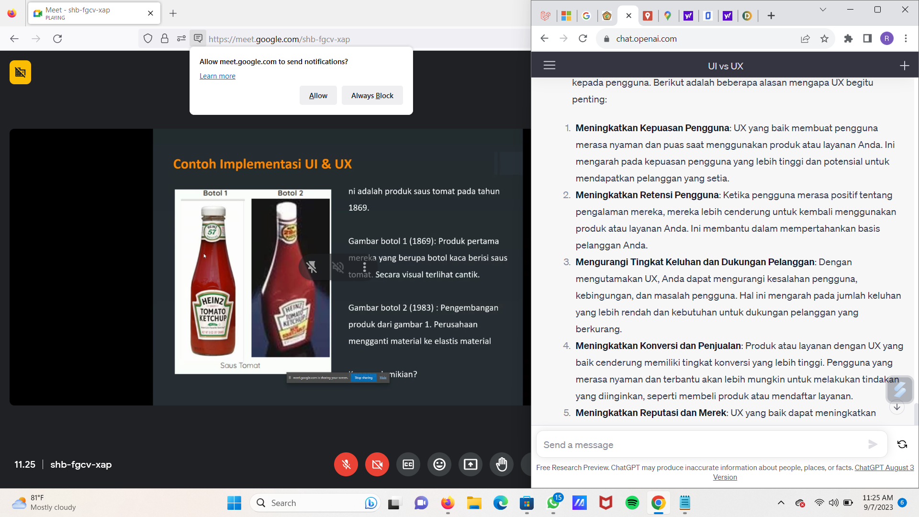Click the Present now button in Meet
Viewport: 919px width, 517px height.
click(x=471, y=464)
